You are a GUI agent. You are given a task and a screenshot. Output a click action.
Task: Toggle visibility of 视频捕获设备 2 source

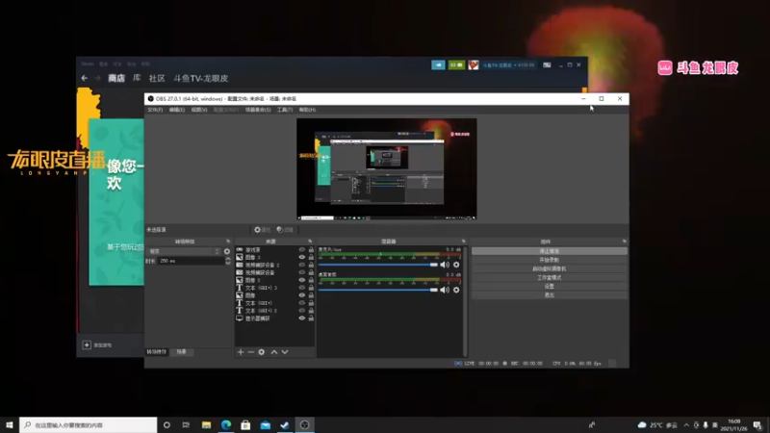pos(302,265)
